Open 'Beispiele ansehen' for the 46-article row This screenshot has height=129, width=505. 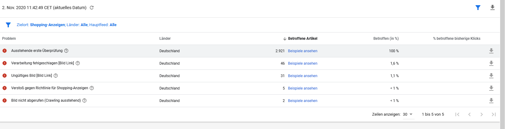point(302,63)
